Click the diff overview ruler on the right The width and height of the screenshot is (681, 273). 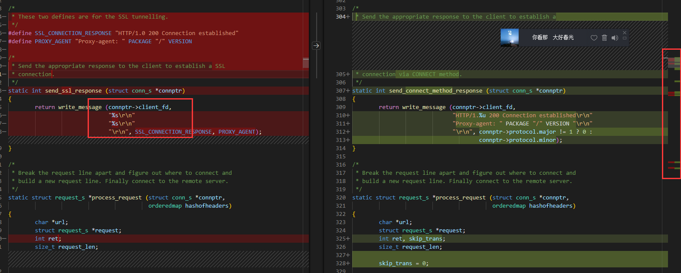[671, 113]
